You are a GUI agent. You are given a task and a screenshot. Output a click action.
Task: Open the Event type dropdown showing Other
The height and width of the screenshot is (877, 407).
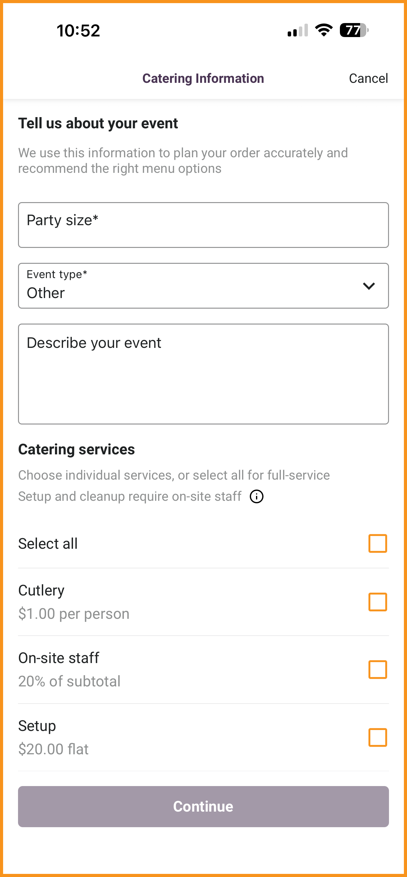[x=203, y=286]
